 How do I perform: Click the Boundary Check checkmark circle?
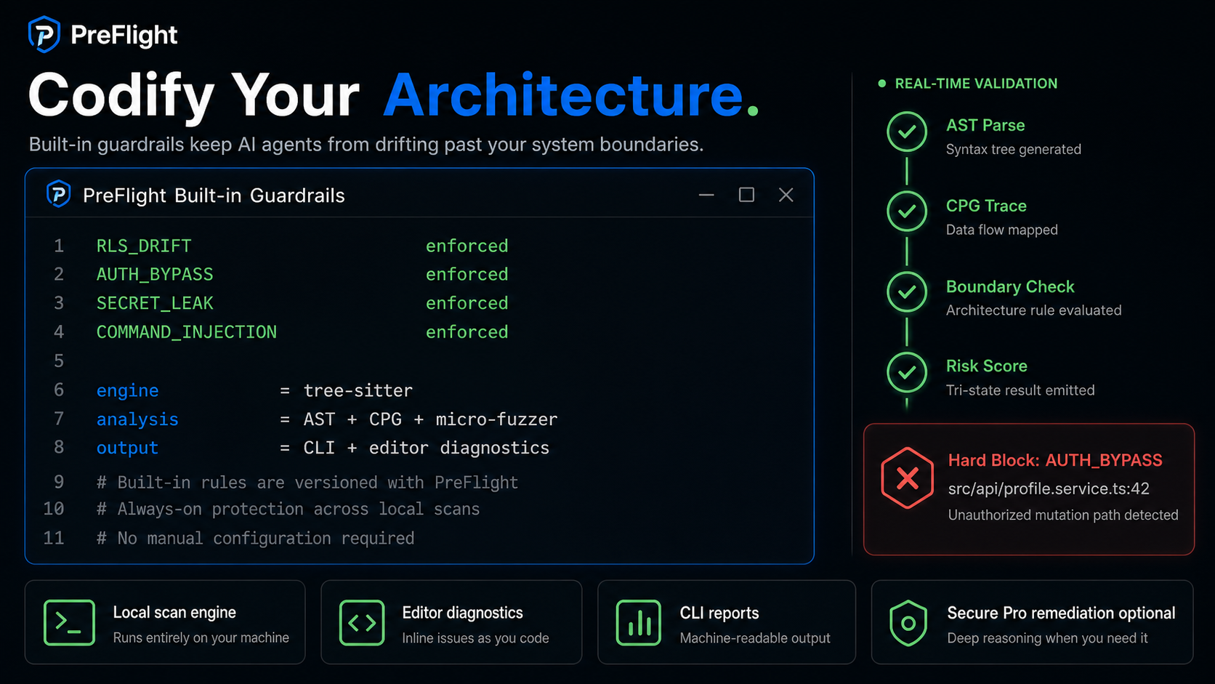(x=907, y=291)
